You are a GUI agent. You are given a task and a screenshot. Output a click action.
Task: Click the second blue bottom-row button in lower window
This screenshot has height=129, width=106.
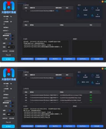click(41, 126)
